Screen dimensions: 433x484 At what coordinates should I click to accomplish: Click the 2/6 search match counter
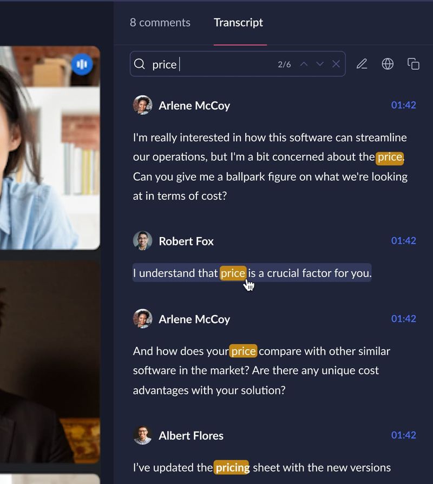point(283,63)
